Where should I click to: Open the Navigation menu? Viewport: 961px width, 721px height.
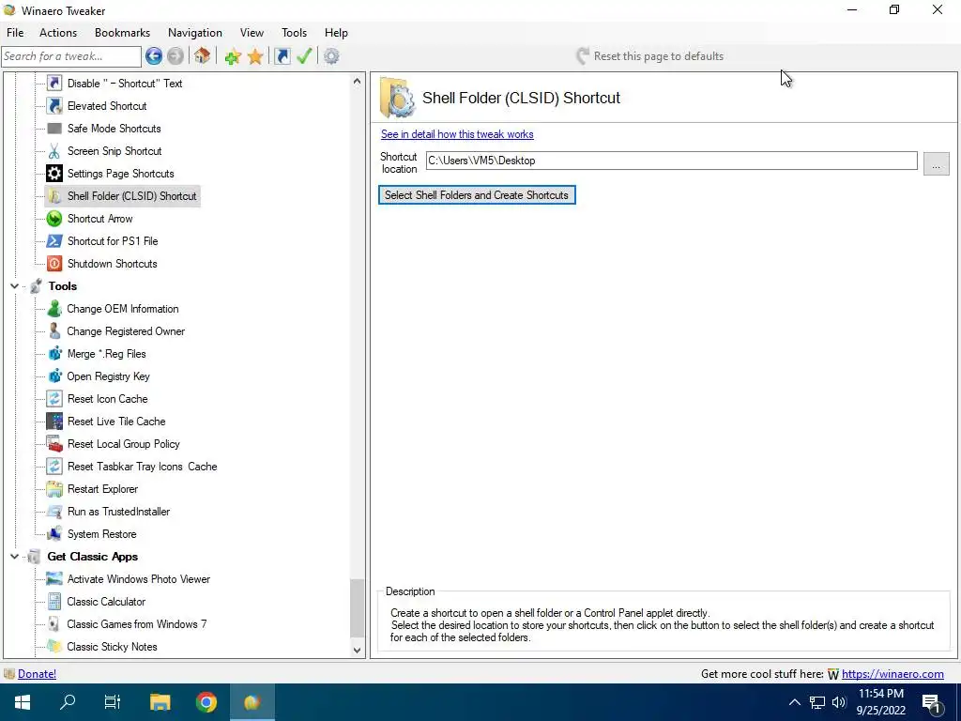pos(195,33)
